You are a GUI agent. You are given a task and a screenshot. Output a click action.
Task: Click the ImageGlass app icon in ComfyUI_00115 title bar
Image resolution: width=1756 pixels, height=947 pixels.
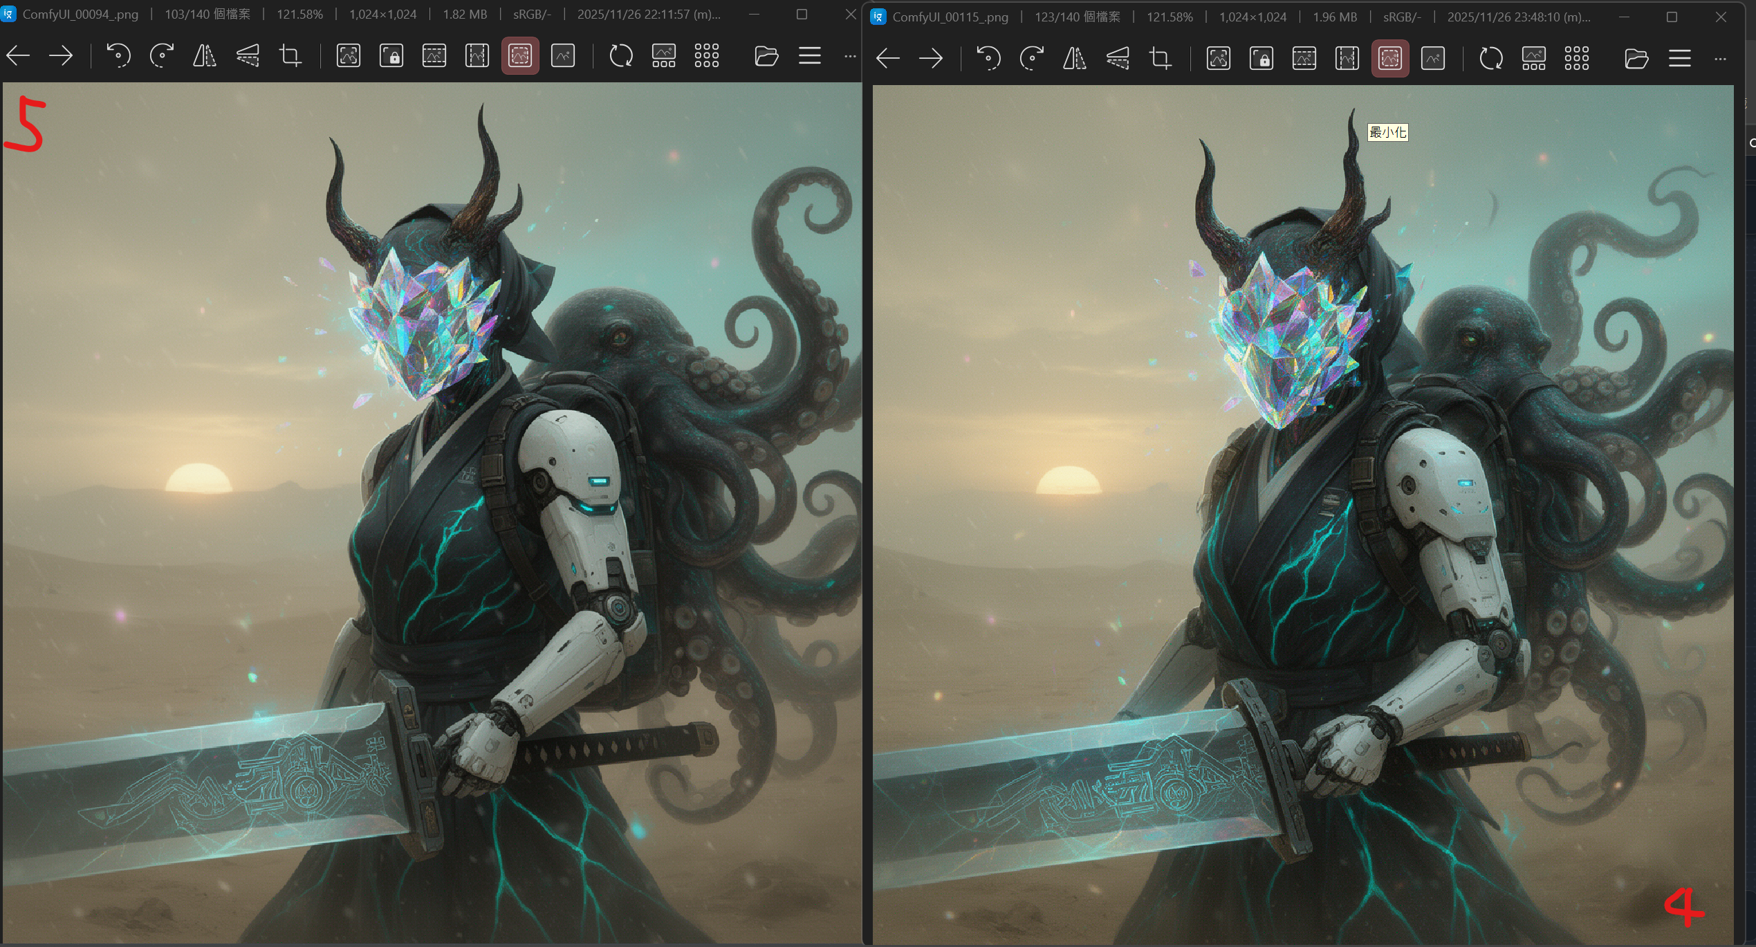click(878, 17)
